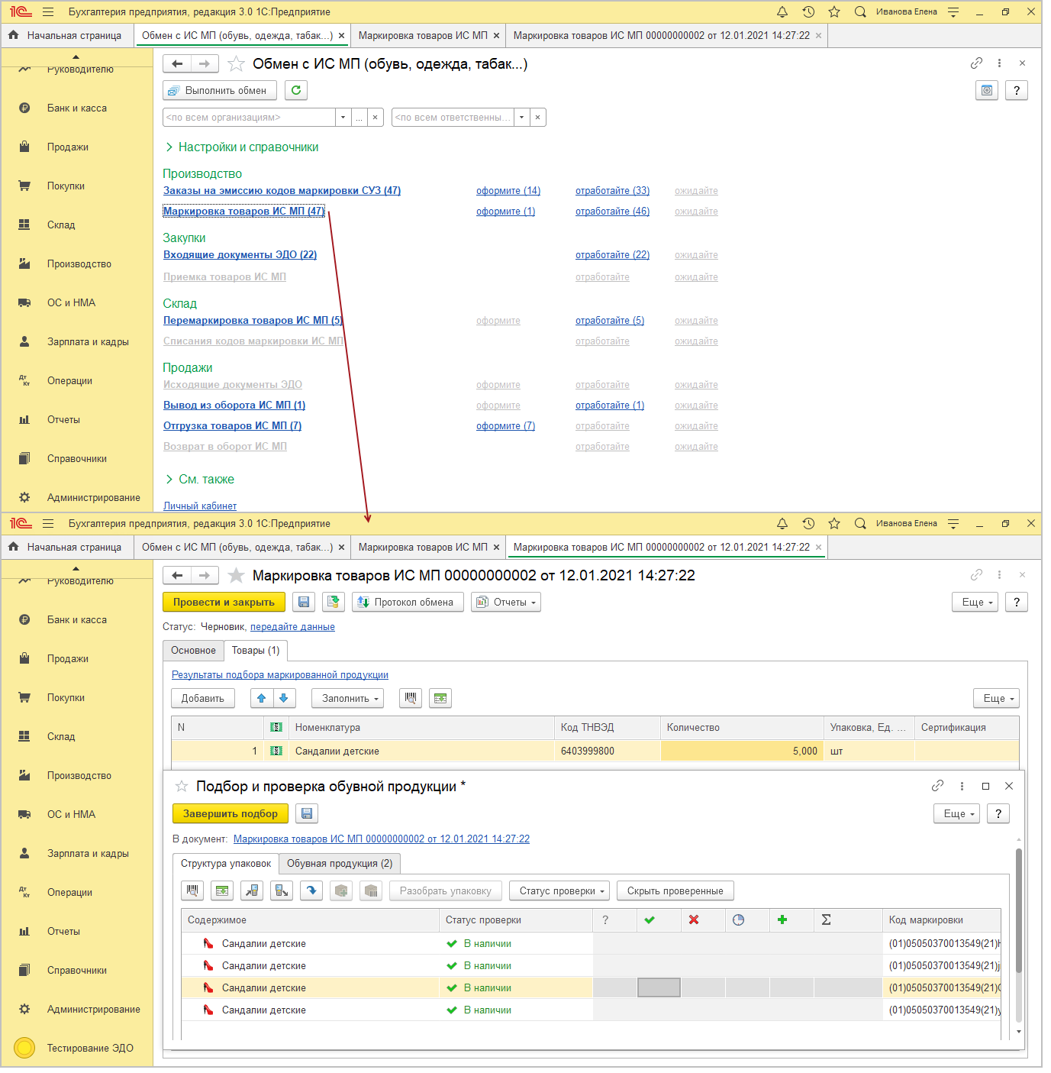Click the selection form vertical scrollbar

[x=1018, y=909]
